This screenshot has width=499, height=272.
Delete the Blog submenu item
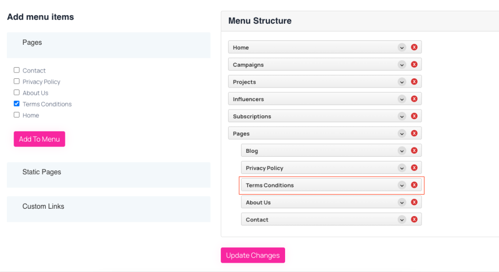(414, 151)
